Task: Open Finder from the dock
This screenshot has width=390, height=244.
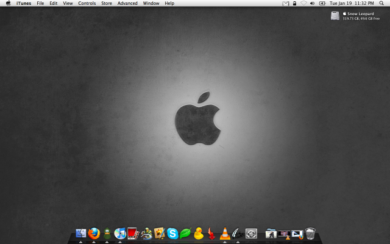Action: (x=81, y=233)
